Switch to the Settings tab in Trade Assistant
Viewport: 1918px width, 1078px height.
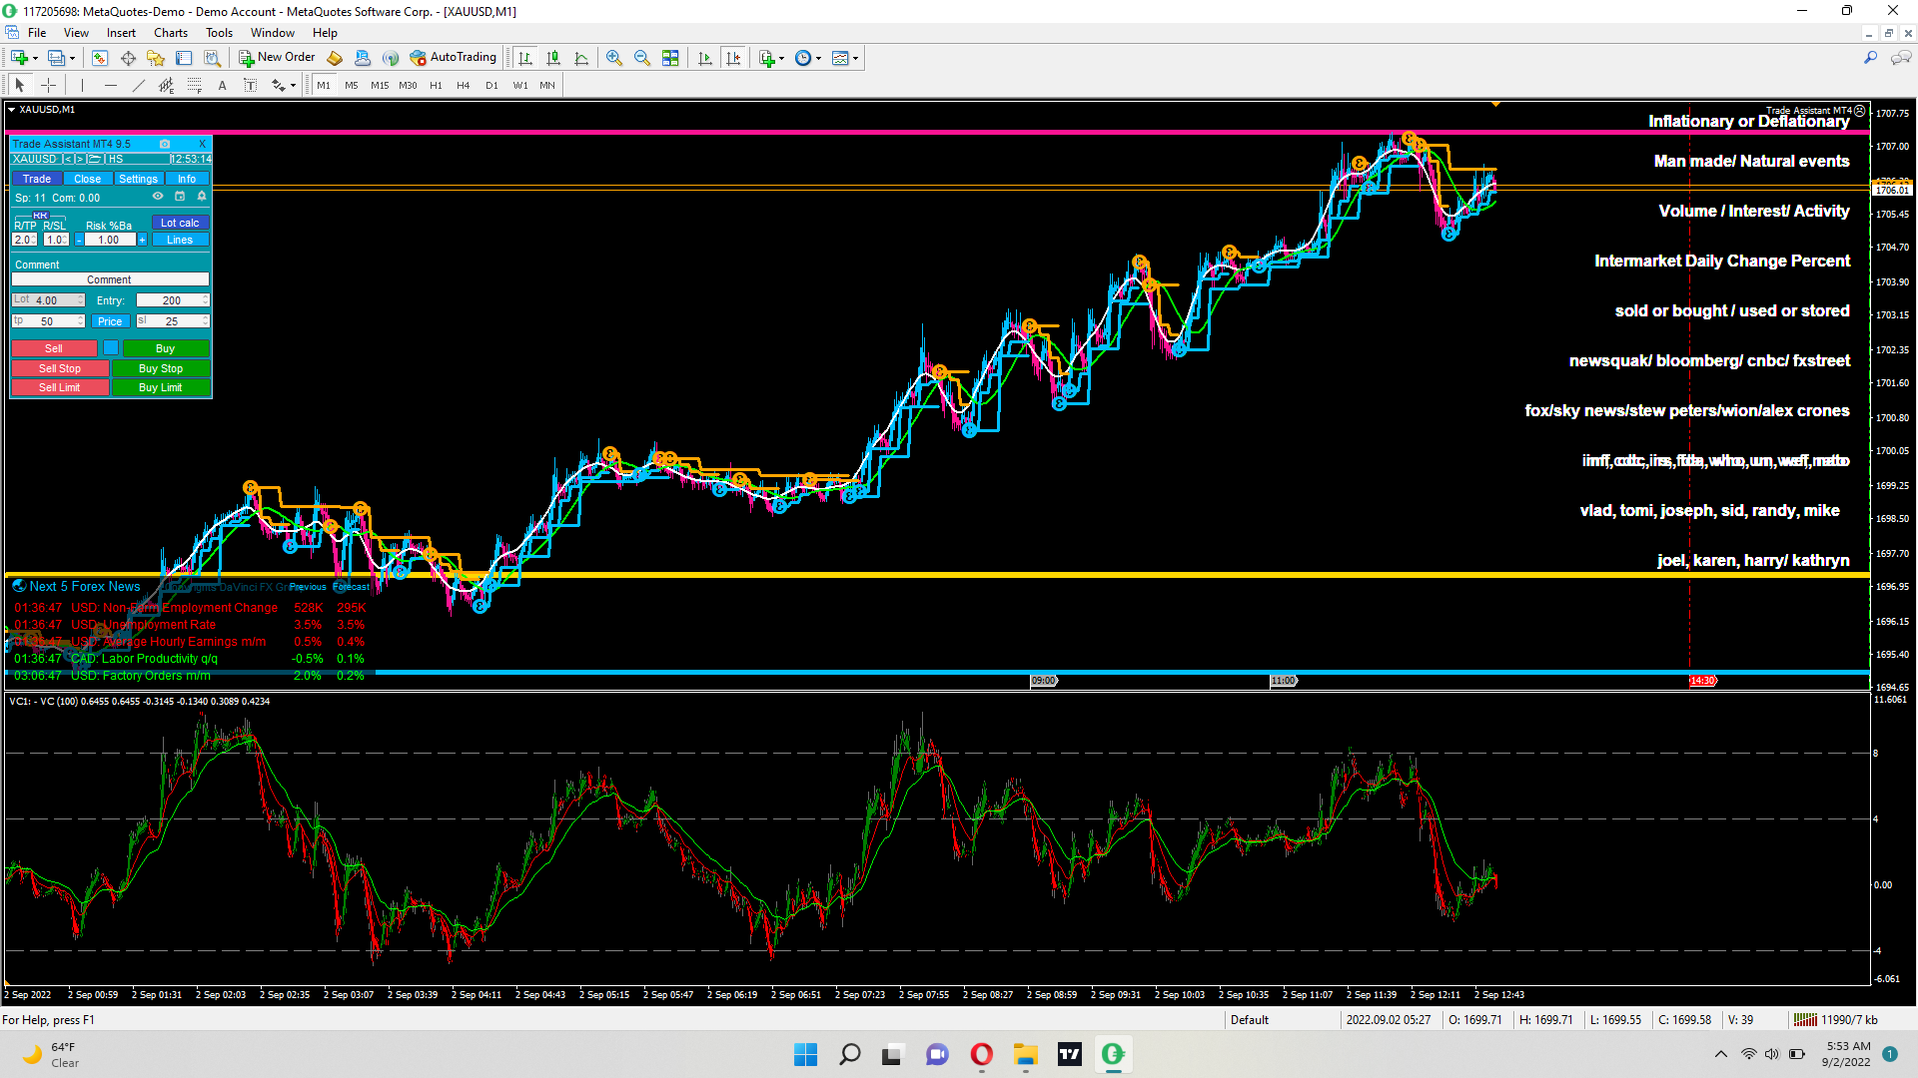click(138, 179)
